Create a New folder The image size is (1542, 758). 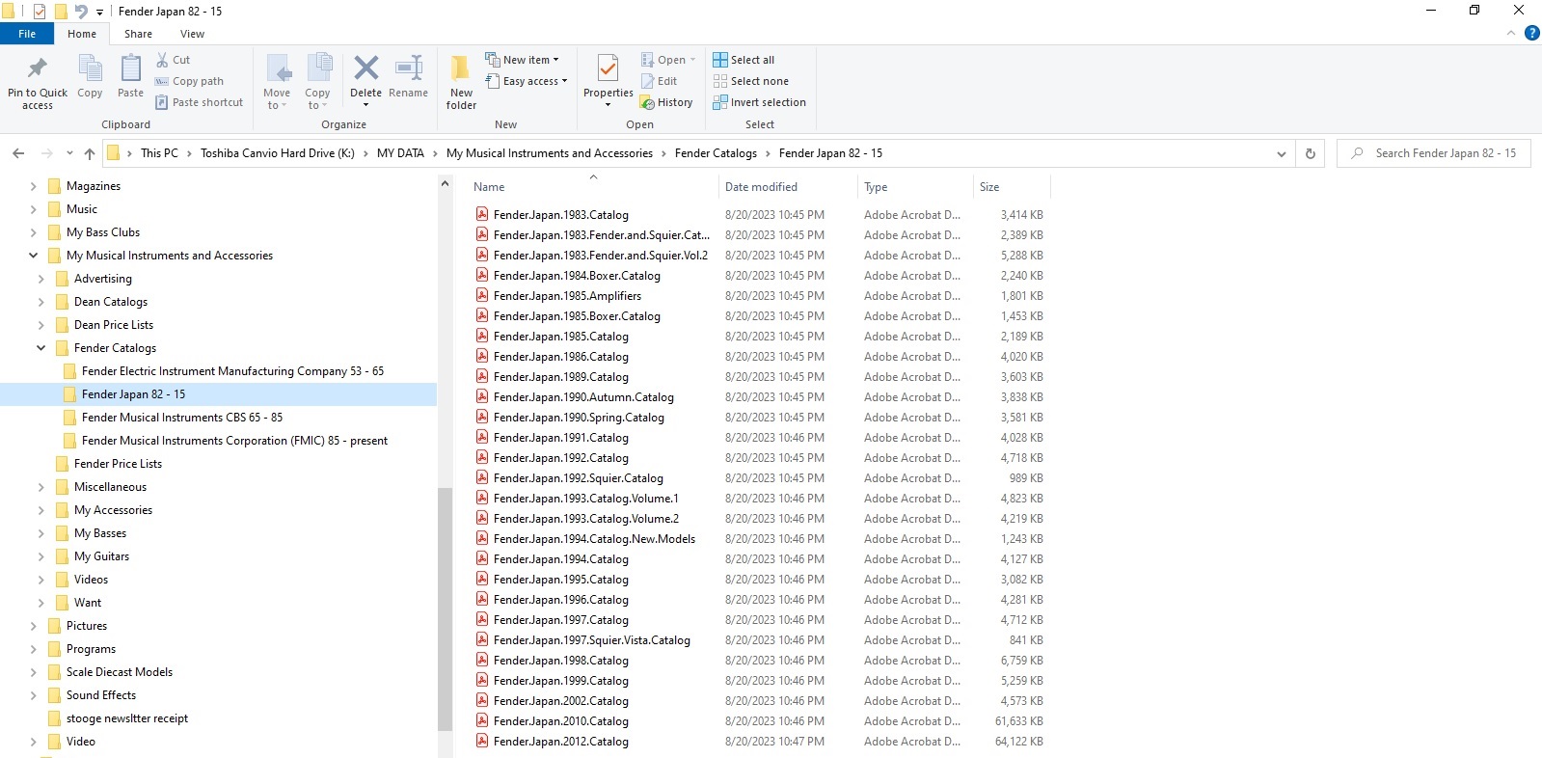[461, 81]
